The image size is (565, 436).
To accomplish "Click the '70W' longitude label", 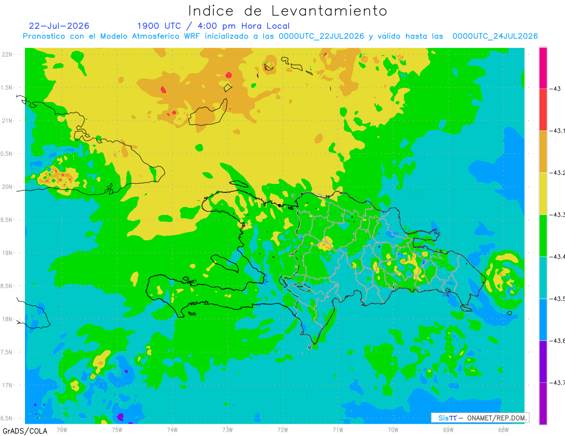I will point(393,429).
